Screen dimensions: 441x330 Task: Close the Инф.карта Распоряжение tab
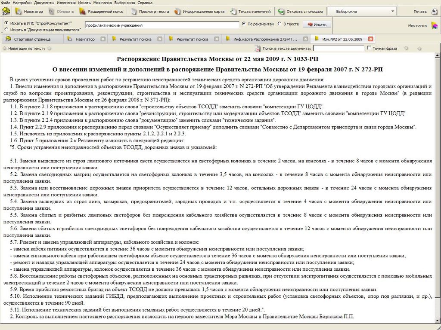click(x=306, y=39)
